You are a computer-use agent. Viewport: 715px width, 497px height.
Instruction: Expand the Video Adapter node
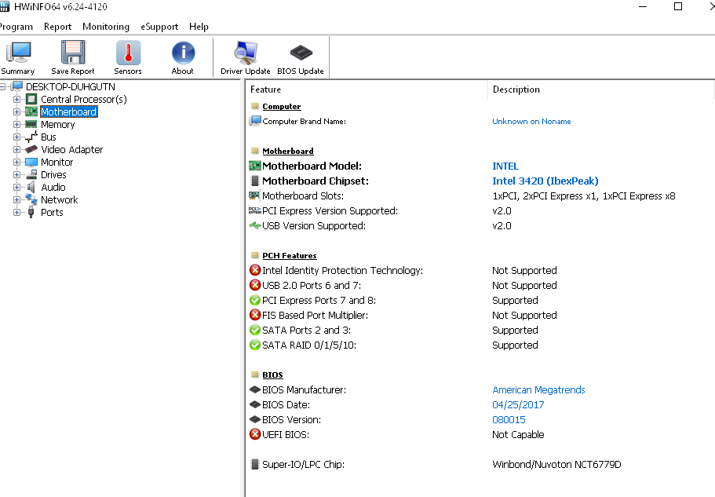click(16, 149)
